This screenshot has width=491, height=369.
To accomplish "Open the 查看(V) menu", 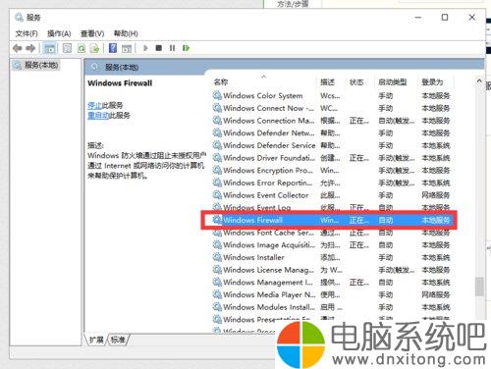I will [x=92, y=33].
